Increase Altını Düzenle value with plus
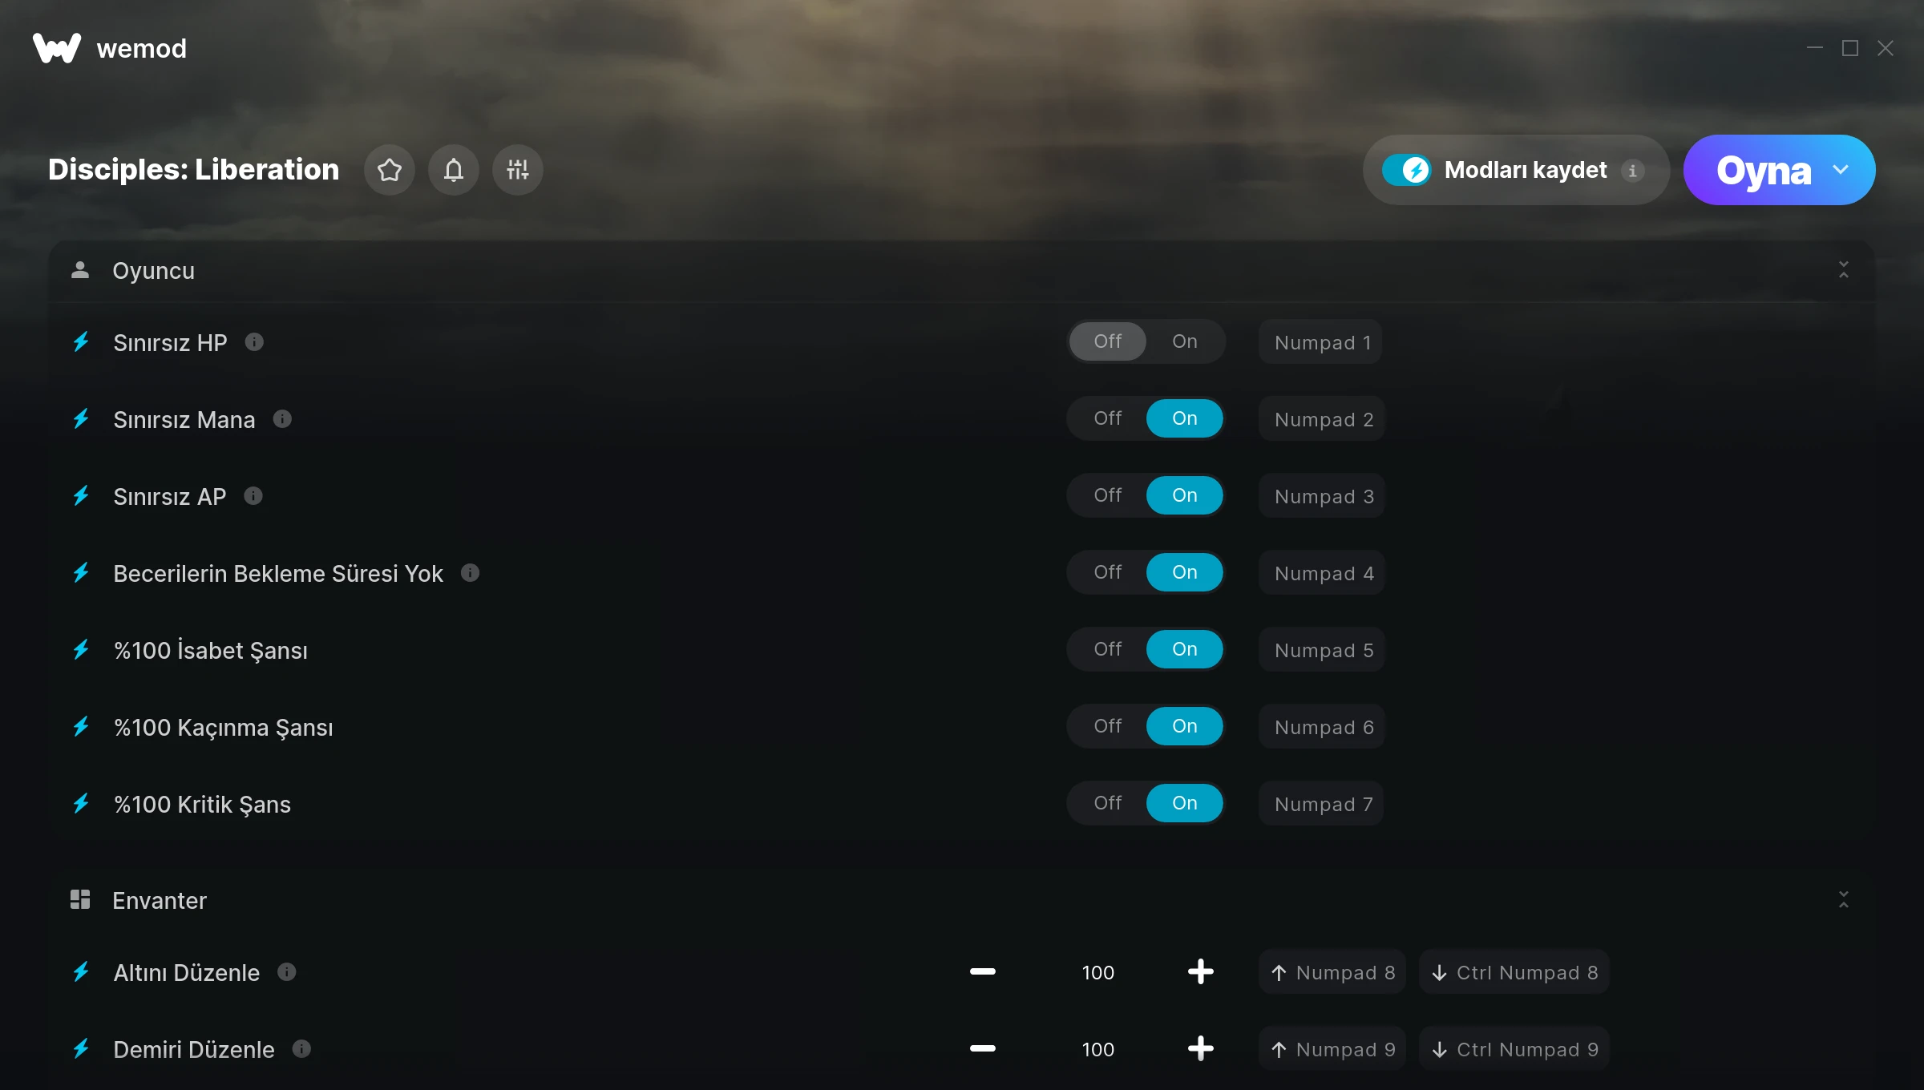1924x1090 pixels. pyautogui.click(x=1201, y=972)
